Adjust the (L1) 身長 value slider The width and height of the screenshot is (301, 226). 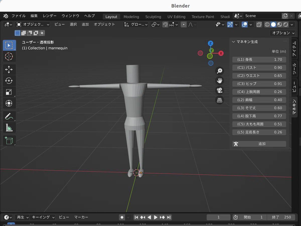[x=259, y=60]
